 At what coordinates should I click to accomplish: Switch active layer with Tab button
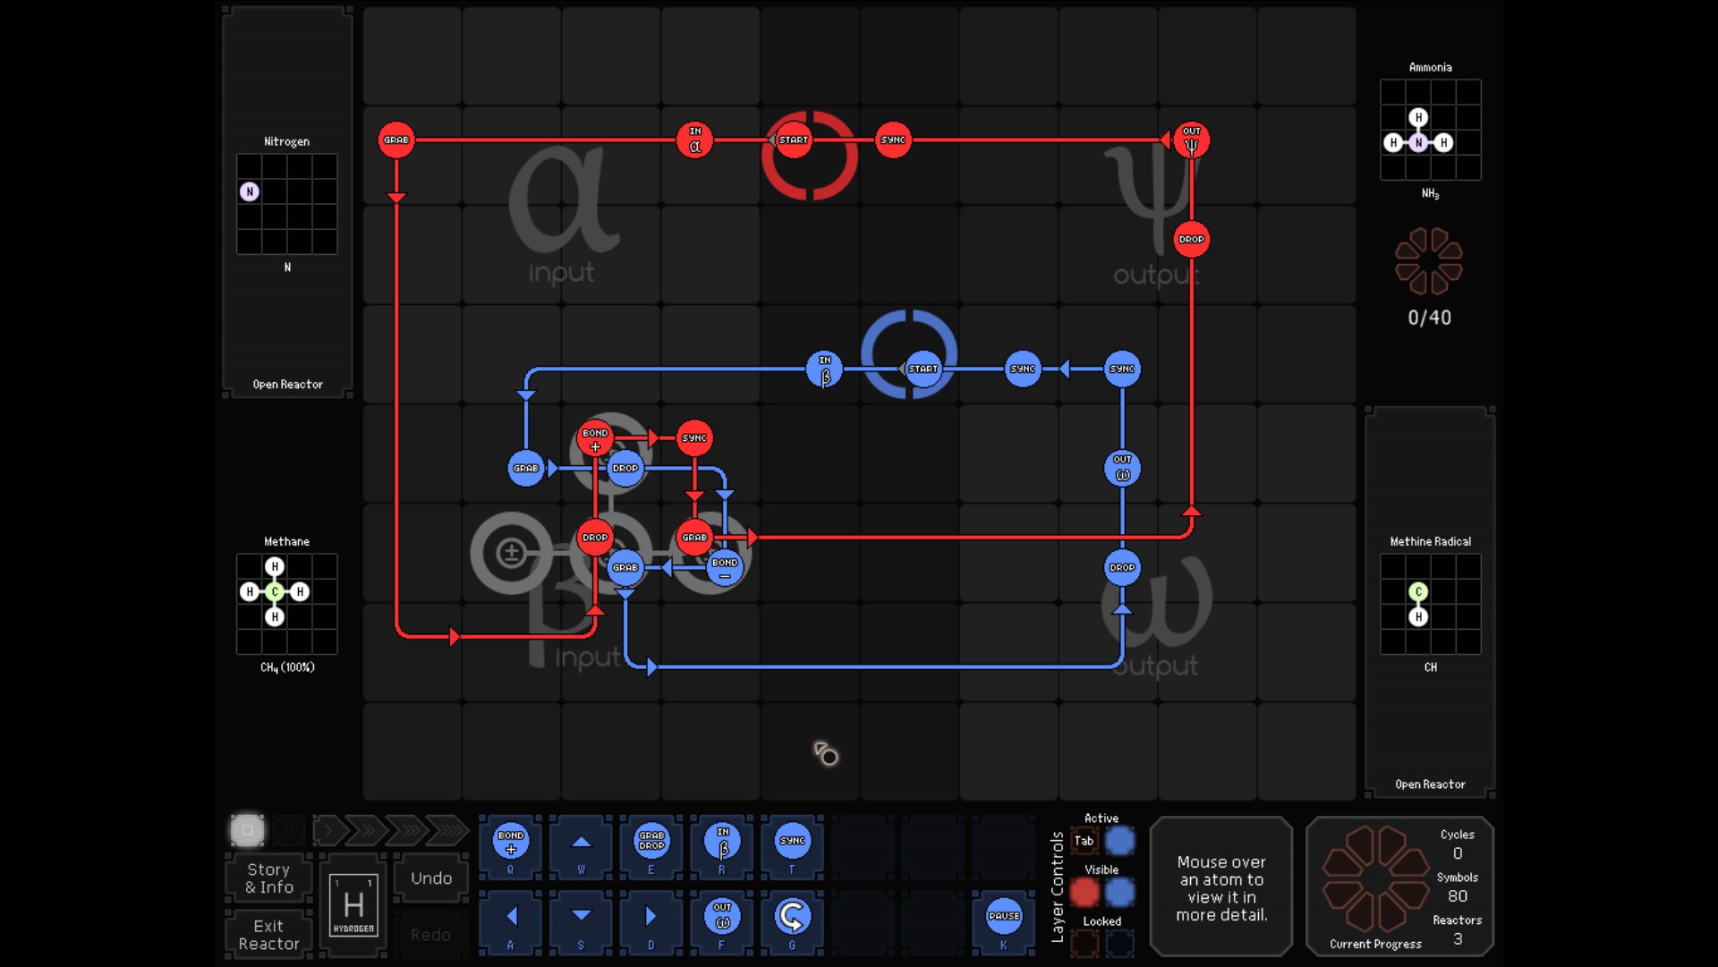(1084, 841)
